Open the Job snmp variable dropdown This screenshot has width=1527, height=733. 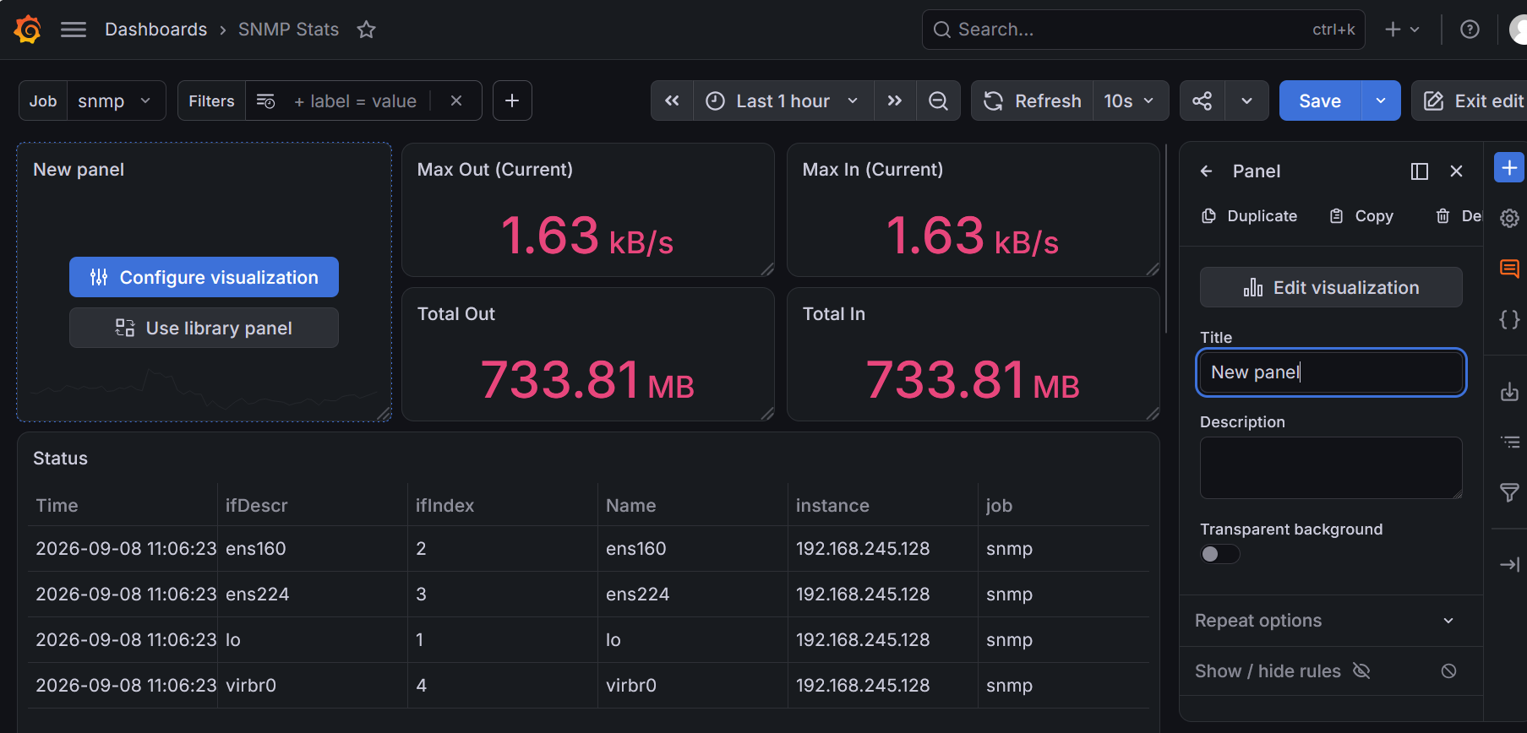(x=117, y=100)
